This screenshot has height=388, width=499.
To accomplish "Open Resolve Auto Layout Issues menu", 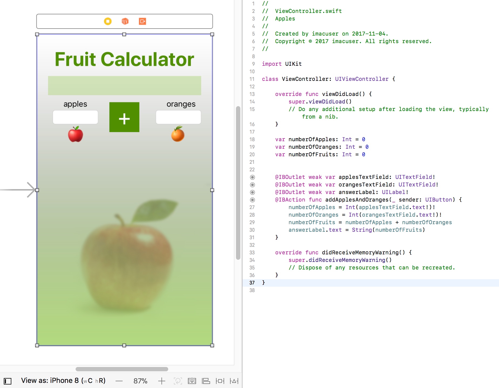I will point(234,381).
